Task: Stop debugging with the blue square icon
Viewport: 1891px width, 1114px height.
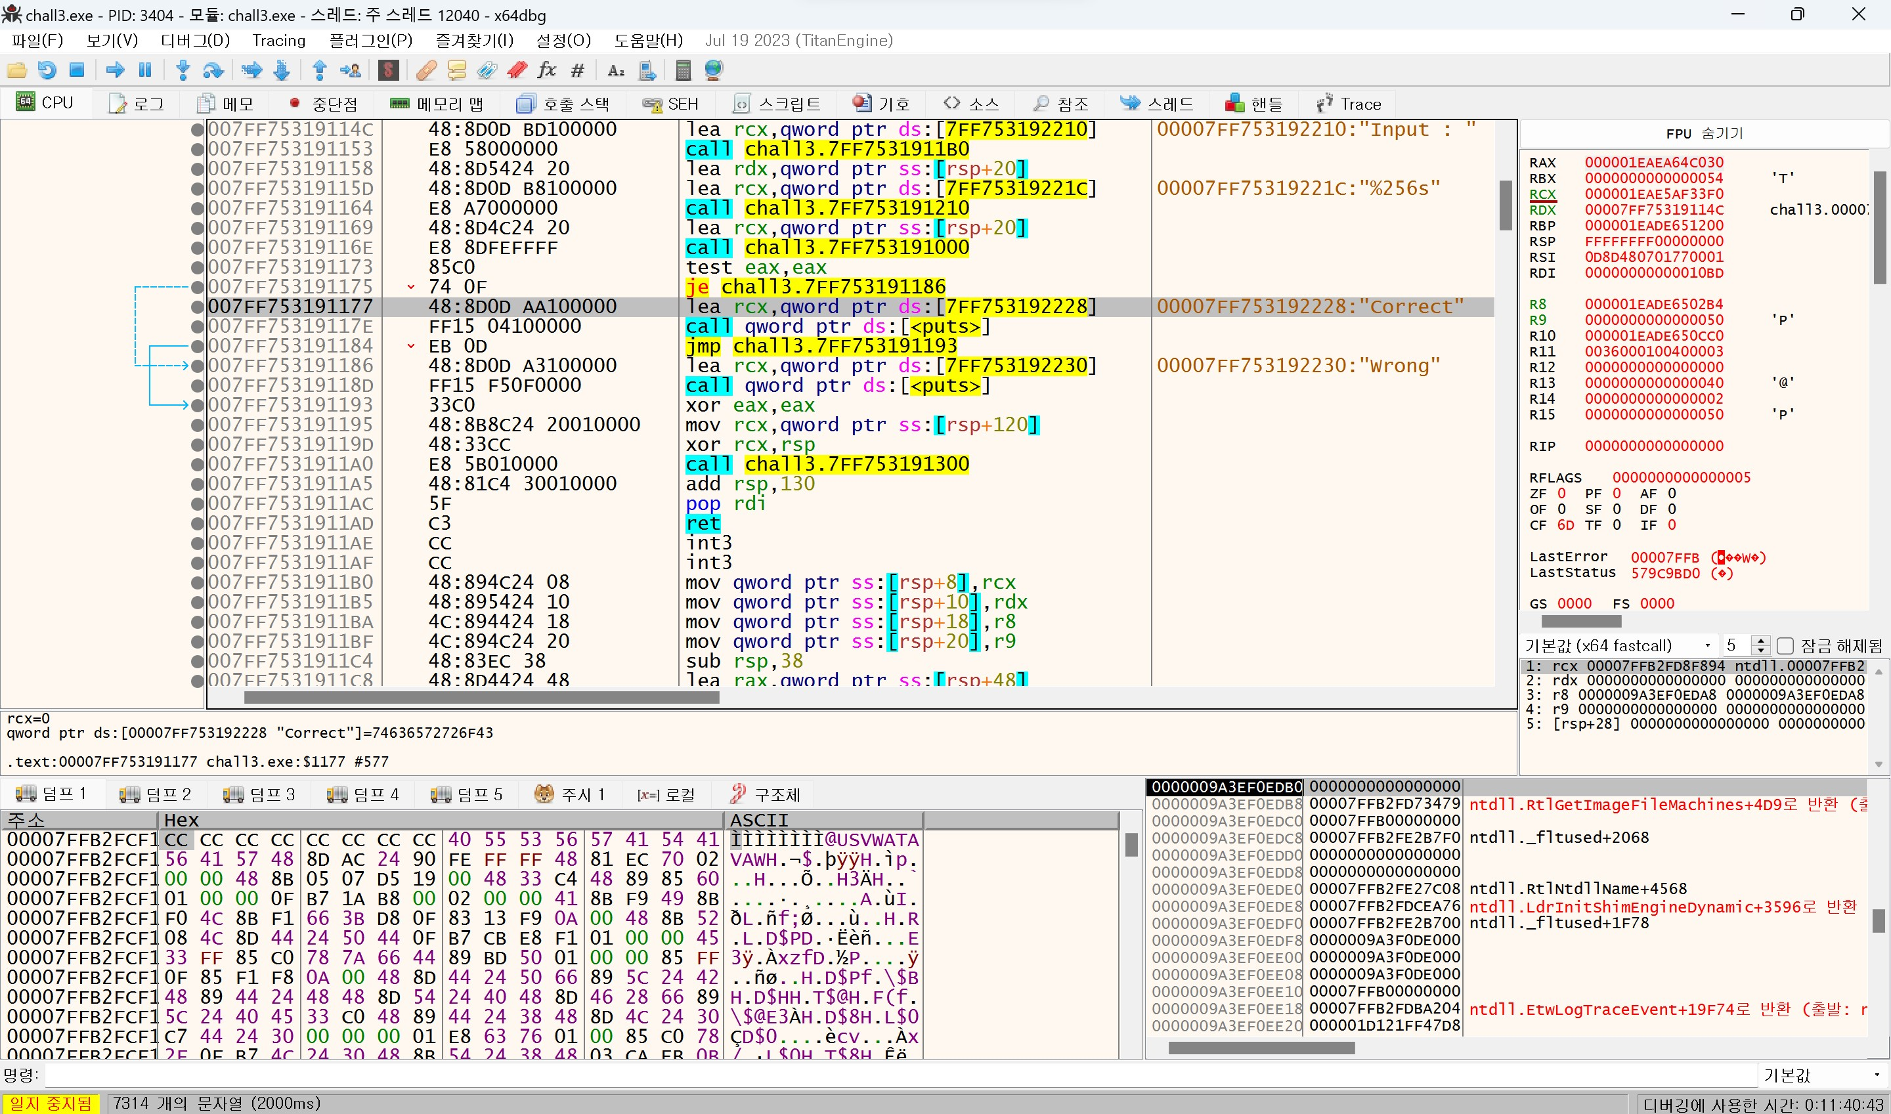Action: 77,70
